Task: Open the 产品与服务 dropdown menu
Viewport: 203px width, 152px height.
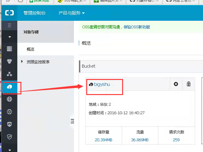Action: point(71,13)
